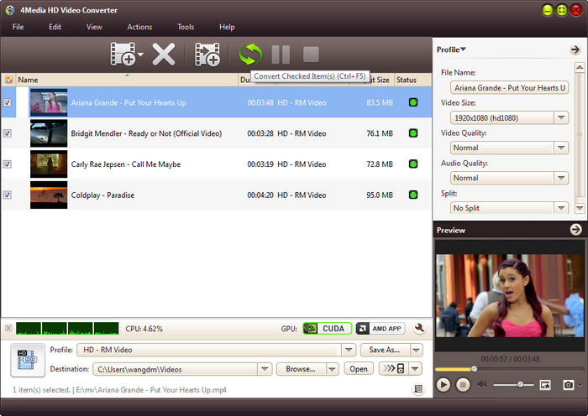
Task: Click the green status icon for Bridgit Mendler
Action: [x=413, y=133]
